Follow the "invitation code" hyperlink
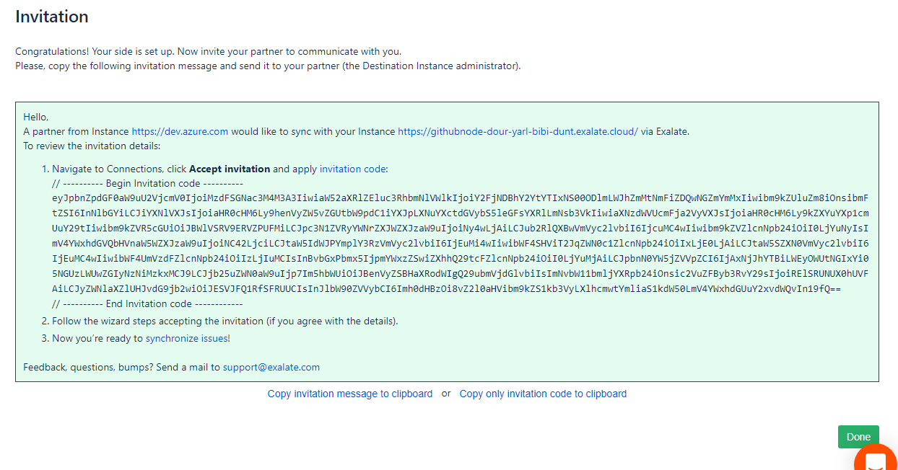Image resolution: width=898 pixels, height=470 pixels. 353,169
